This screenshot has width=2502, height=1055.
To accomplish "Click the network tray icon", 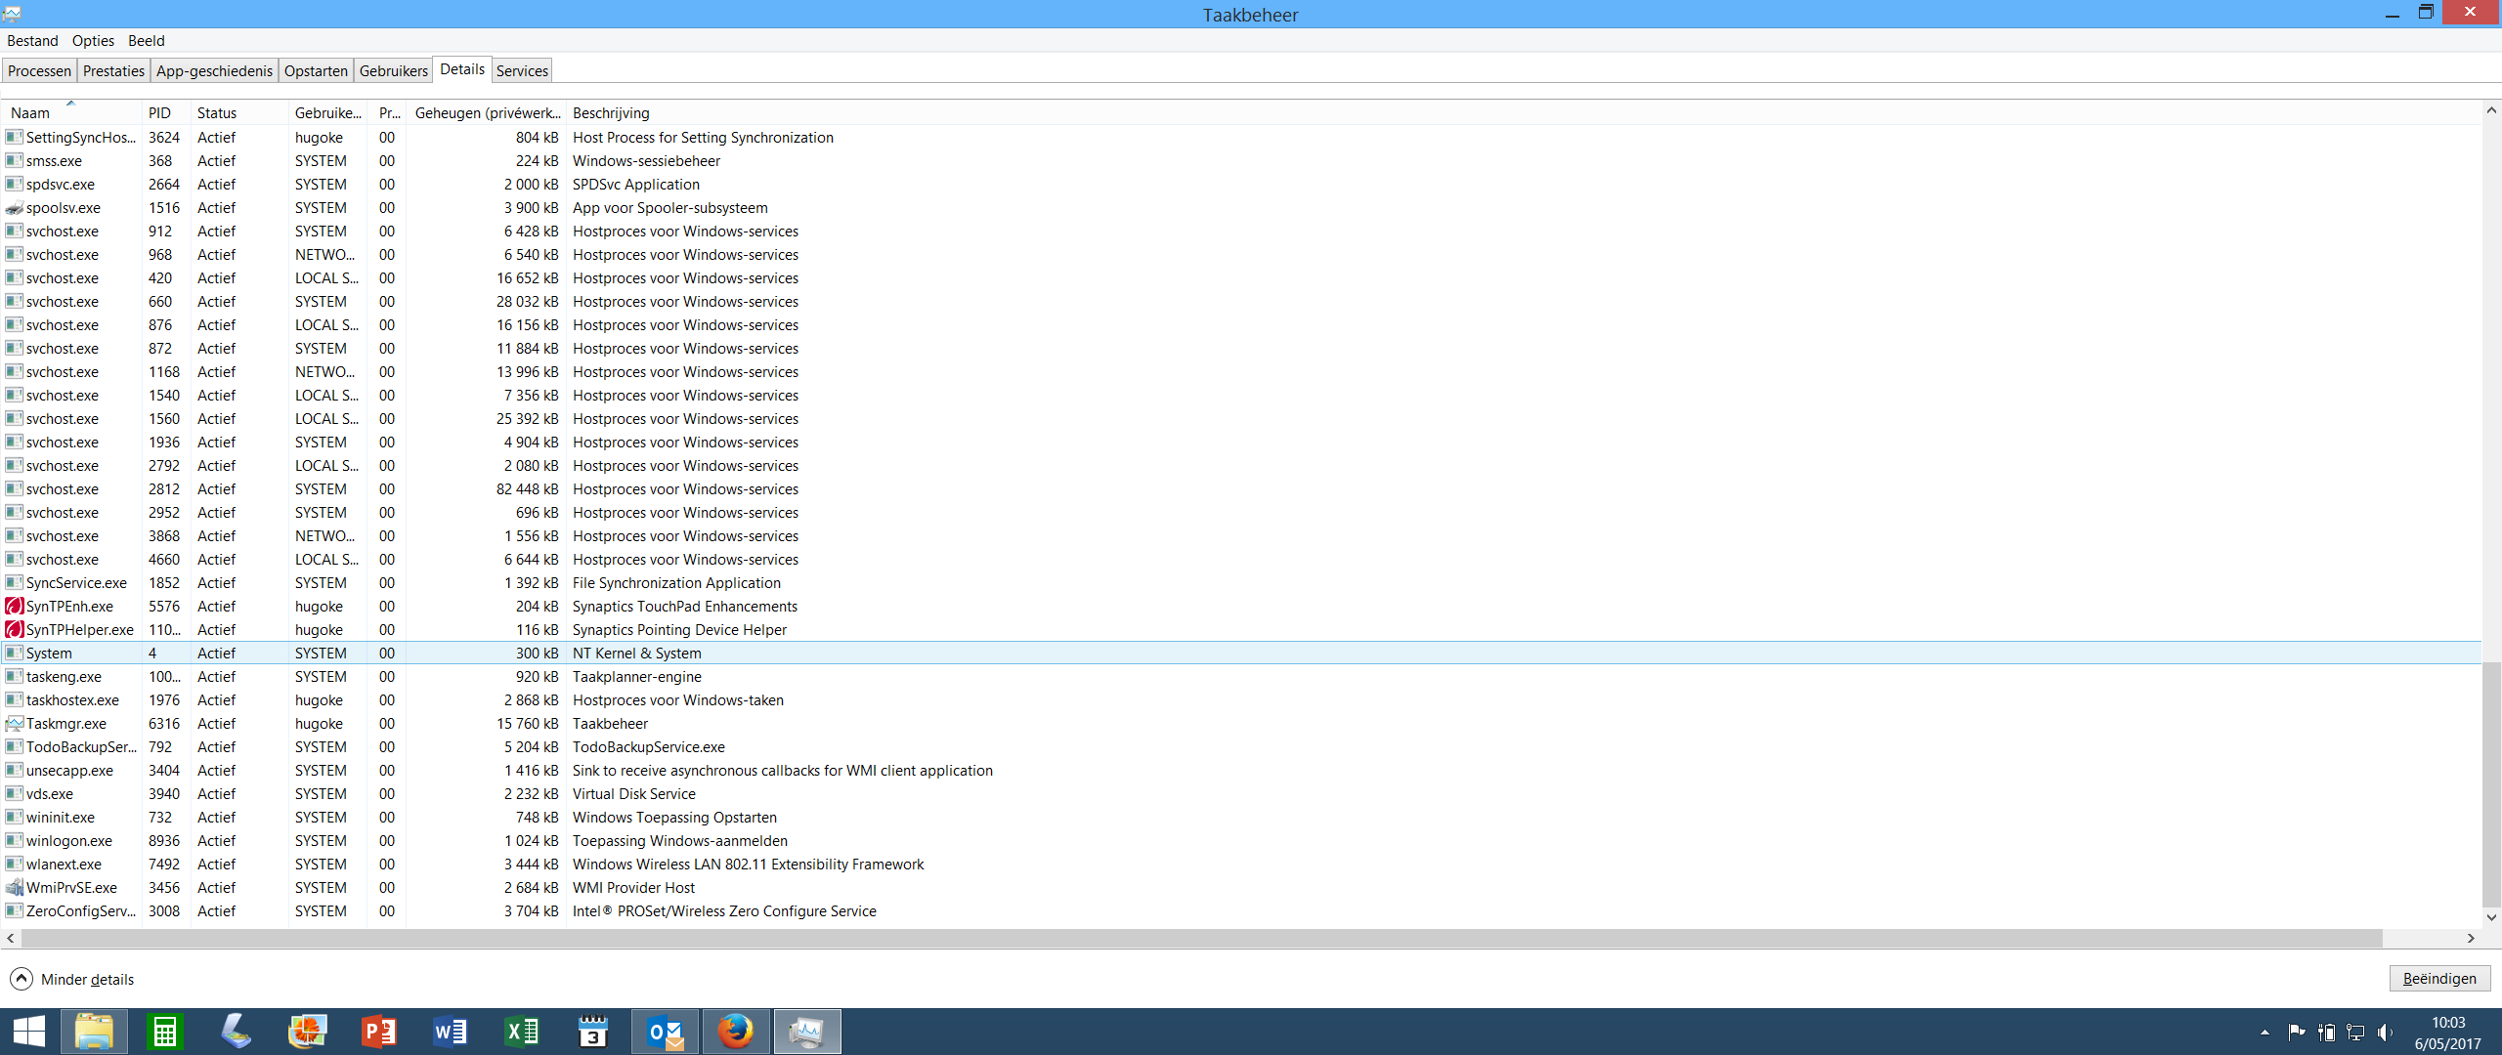I will click(2355, 1032).
